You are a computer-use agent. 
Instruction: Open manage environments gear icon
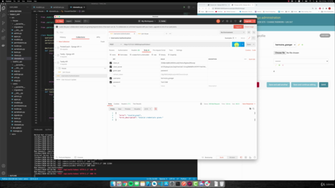pos(253,32)
